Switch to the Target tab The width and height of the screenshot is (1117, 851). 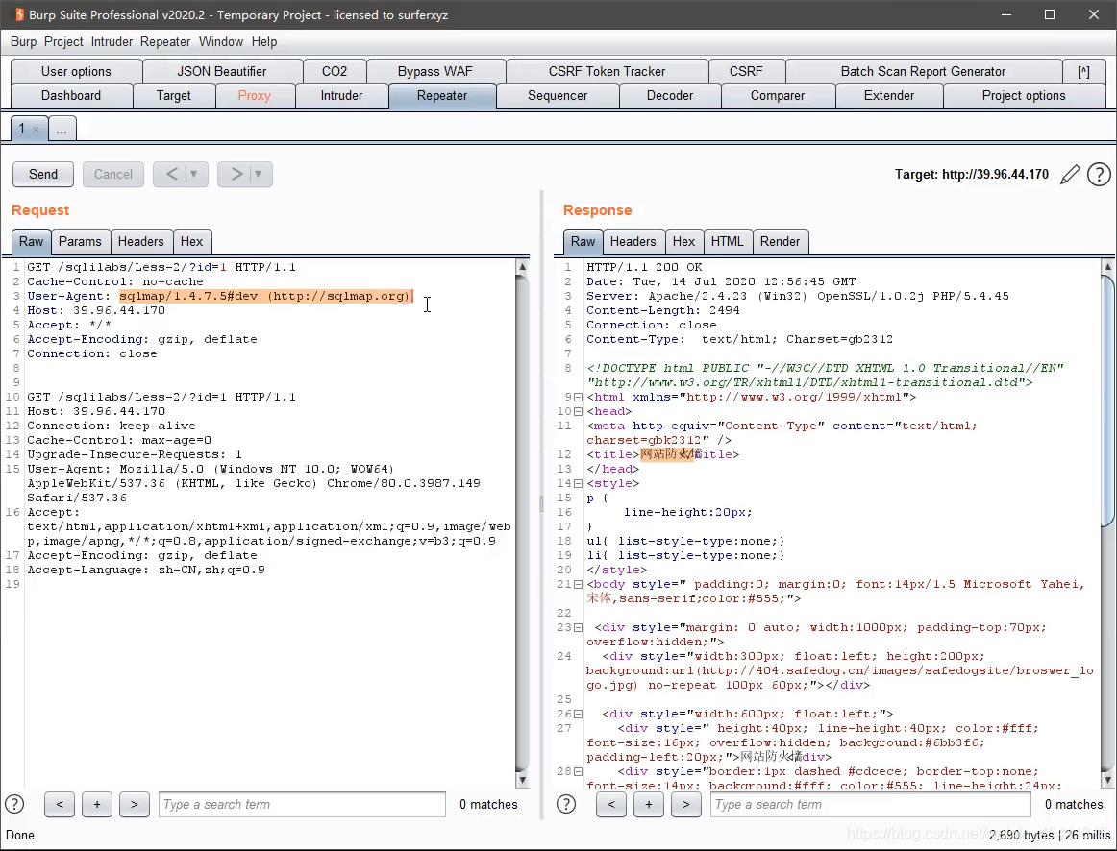(174, 95)
